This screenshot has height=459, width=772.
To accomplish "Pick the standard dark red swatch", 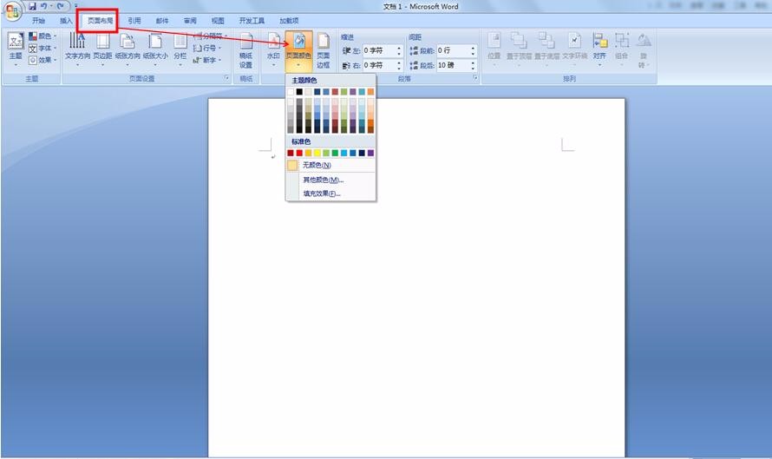I will [x=291, y=154].
